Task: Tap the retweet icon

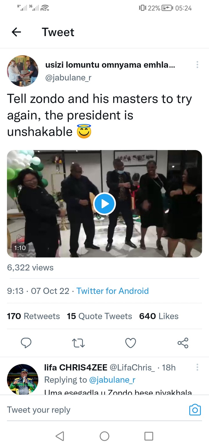Action: 78,343
